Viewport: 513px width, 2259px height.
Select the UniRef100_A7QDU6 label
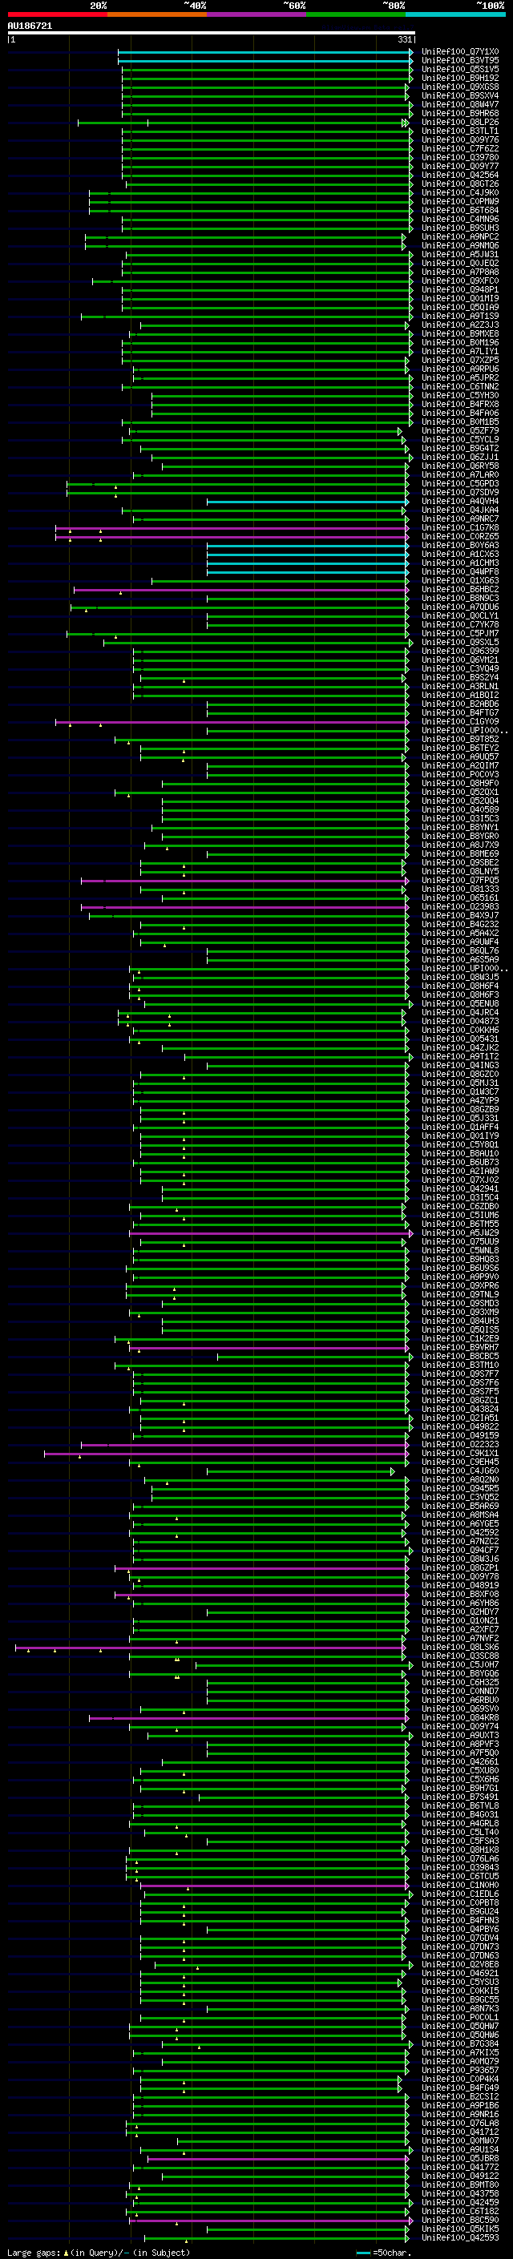click(459, 607)
